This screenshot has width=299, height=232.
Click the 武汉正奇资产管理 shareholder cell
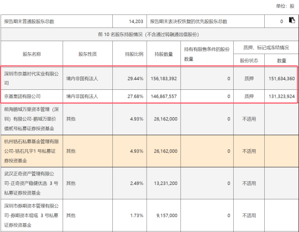[32, 183]
